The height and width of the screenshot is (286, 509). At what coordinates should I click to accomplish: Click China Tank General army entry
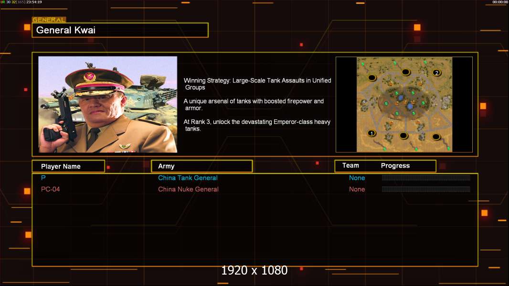[x=188, y=178]
